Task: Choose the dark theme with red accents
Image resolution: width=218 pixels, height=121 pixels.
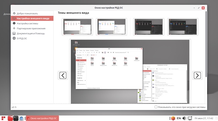Action: 149,27
